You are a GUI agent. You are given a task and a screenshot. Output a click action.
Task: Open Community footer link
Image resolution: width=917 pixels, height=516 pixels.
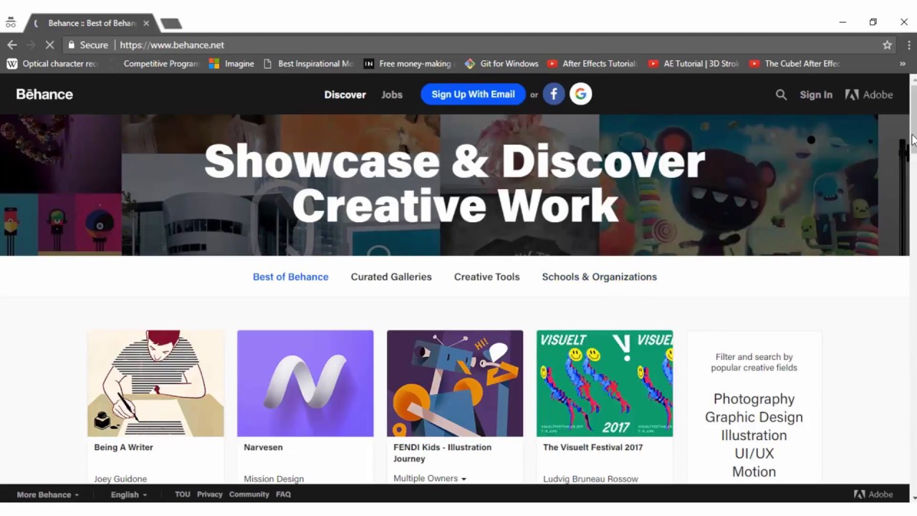[249, 494]
